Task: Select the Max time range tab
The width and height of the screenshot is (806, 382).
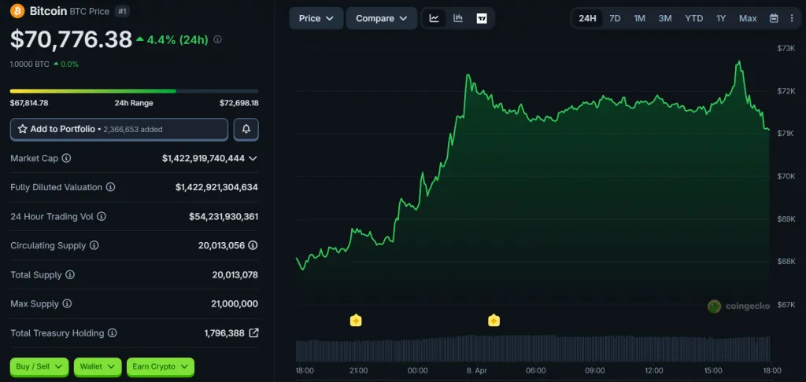Action: point(748,19)
